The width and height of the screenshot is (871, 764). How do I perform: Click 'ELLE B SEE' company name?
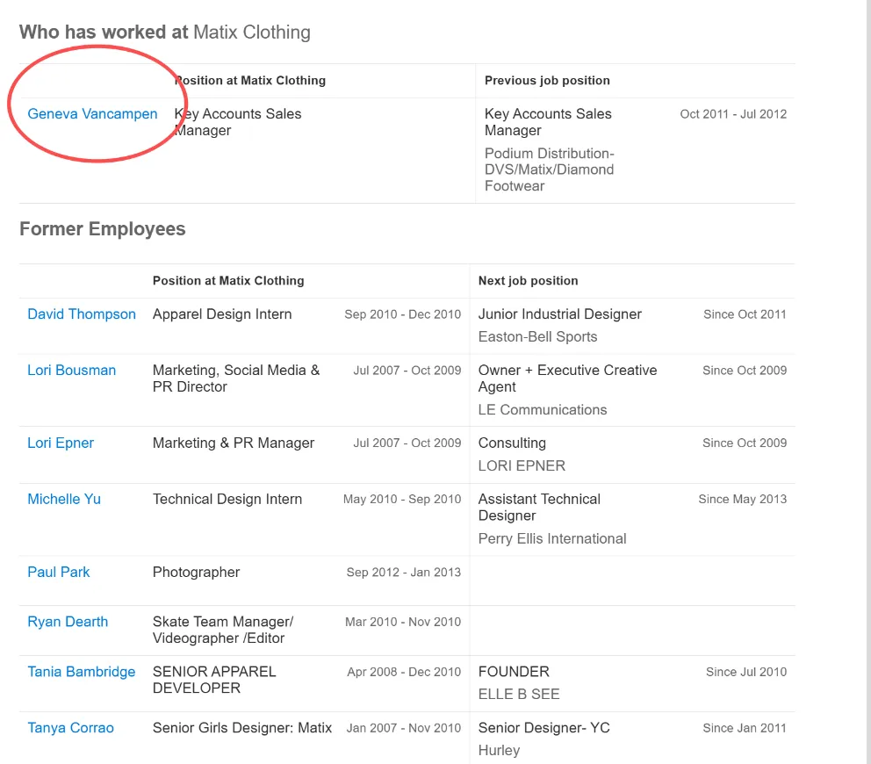[519, 694]
